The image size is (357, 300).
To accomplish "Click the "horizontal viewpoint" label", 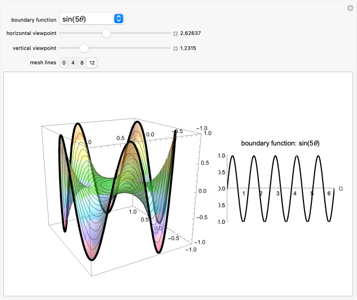I will click(31, 33).
